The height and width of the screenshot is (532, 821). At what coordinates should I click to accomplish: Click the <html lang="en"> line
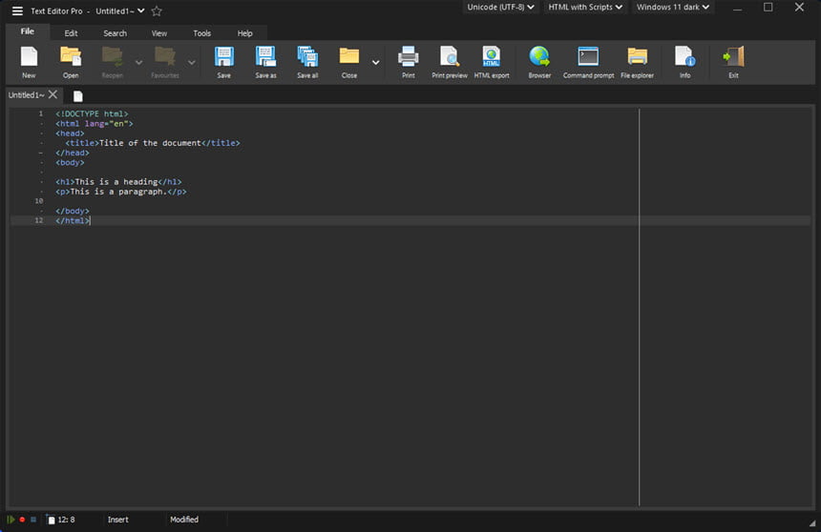click(95, 123)
